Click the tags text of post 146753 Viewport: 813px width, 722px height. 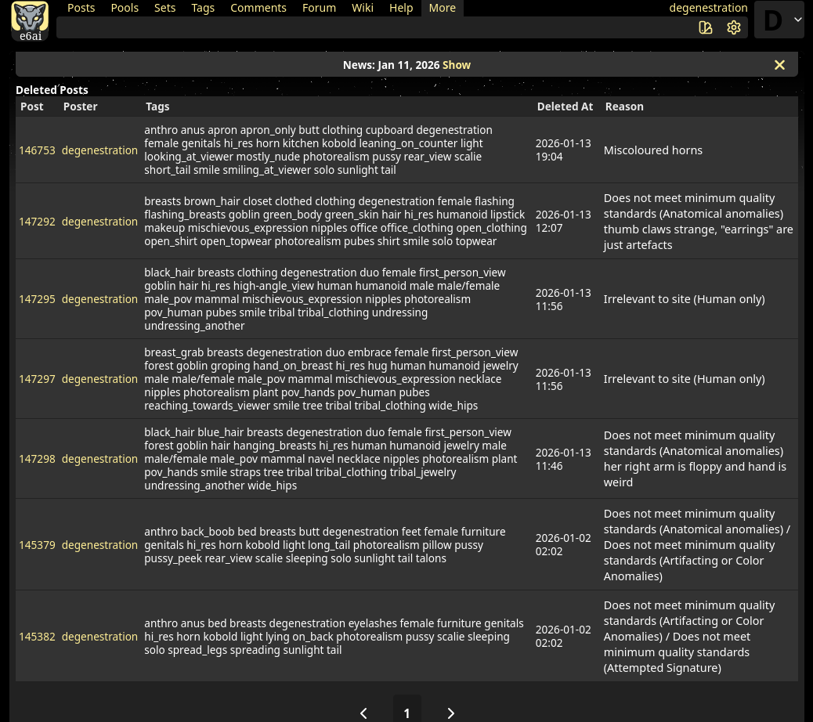pos(318,150)
